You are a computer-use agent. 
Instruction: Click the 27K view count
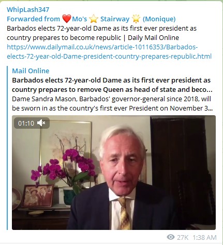tap(183, 237)
